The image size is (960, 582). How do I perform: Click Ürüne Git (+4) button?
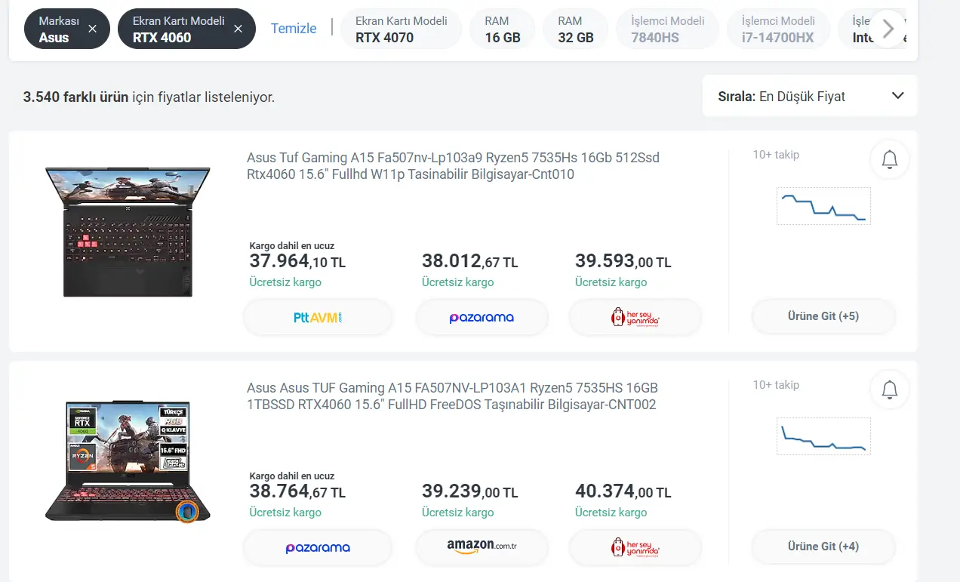coord(823,547)
